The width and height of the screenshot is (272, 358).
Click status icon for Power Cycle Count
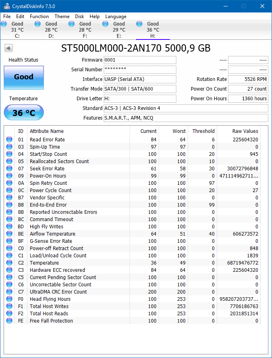click(9, 190)
